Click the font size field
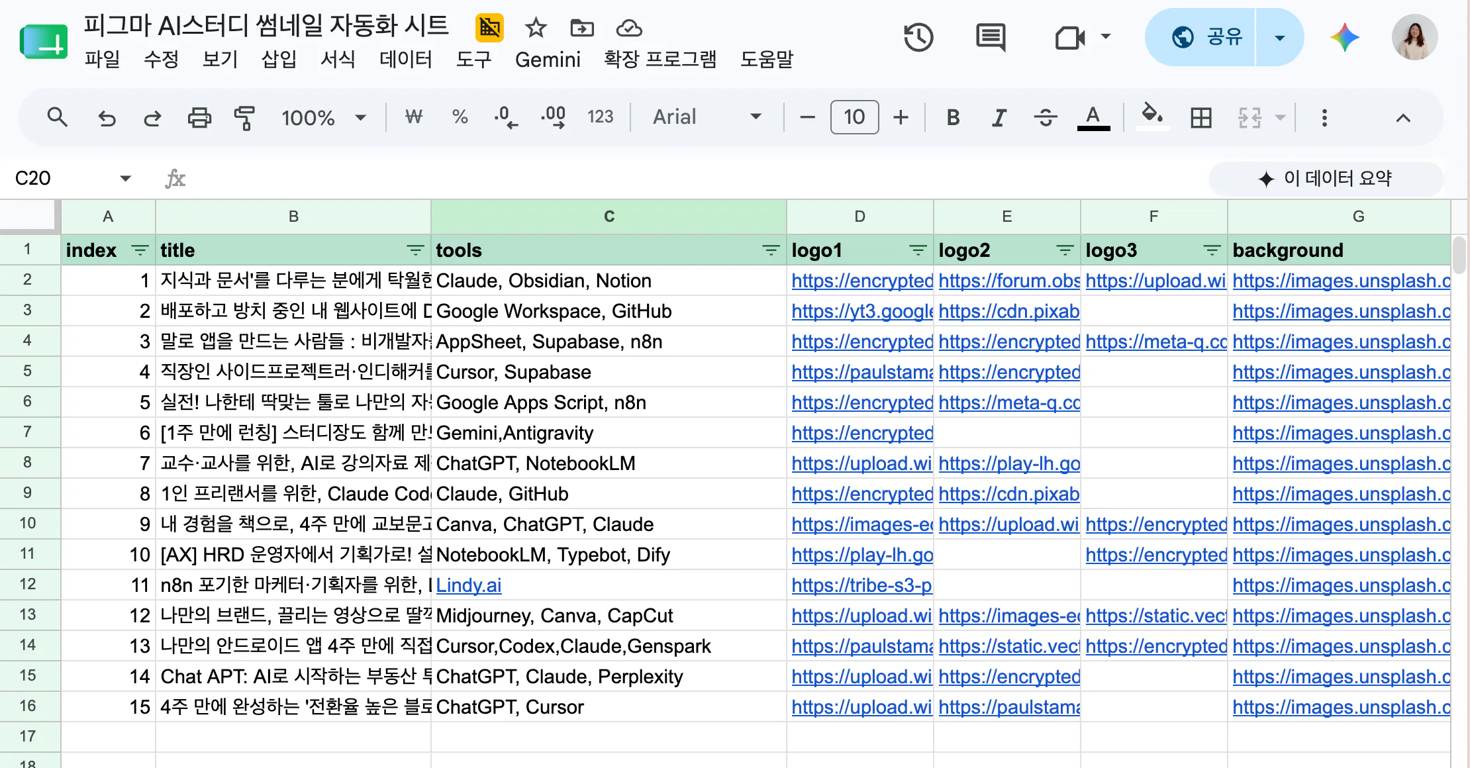The width and height of the screenshot is (1470, 768). 854,117
